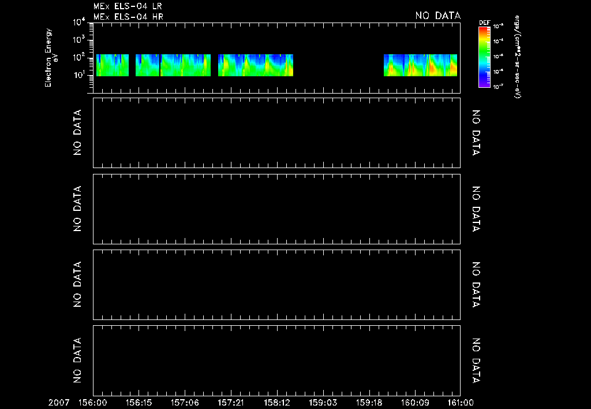591x409 pixels.
Task: Click the 10^4 energy tick label
Action: point(79,23)
